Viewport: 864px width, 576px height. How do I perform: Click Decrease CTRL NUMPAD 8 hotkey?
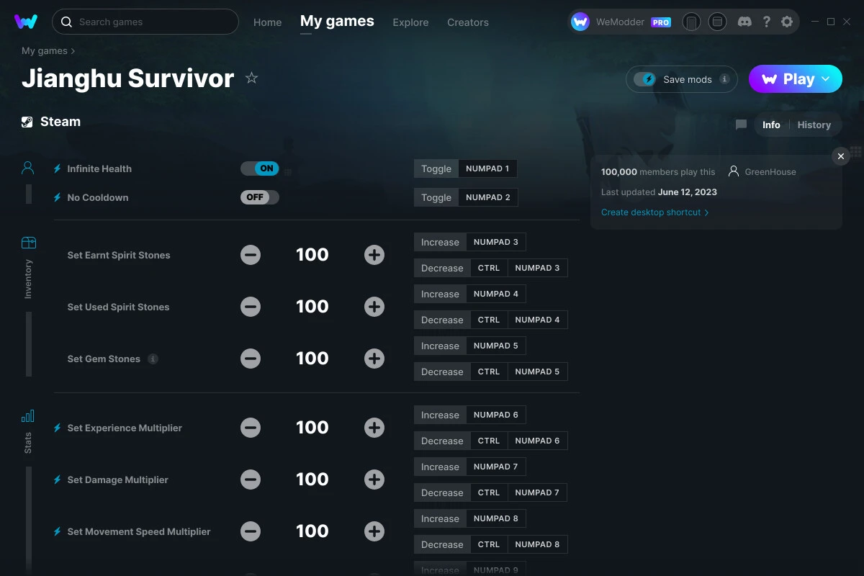point(490,544)
